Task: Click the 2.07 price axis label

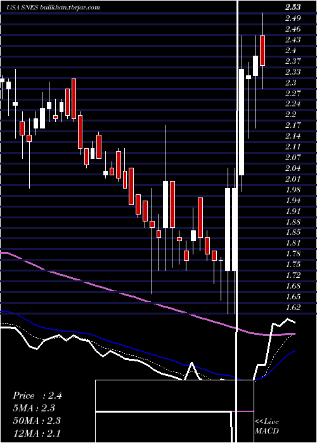Action: 293,158
